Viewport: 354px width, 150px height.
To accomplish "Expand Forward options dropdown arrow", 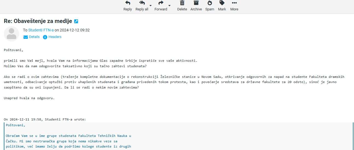I will tap(169, 5).
